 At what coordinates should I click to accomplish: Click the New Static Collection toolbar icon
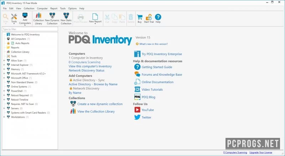[x=66, y=15]
